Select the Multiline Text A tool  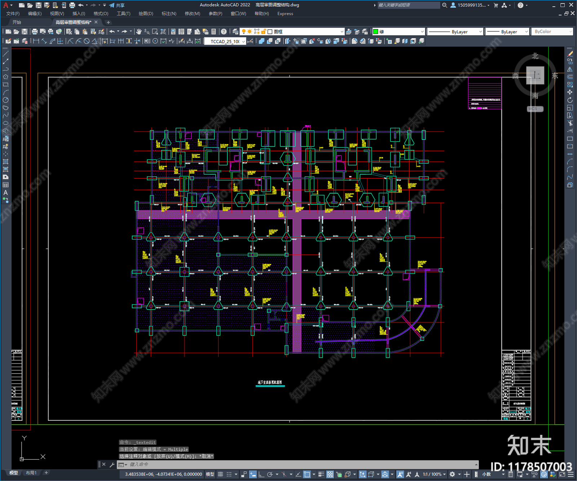5,193
